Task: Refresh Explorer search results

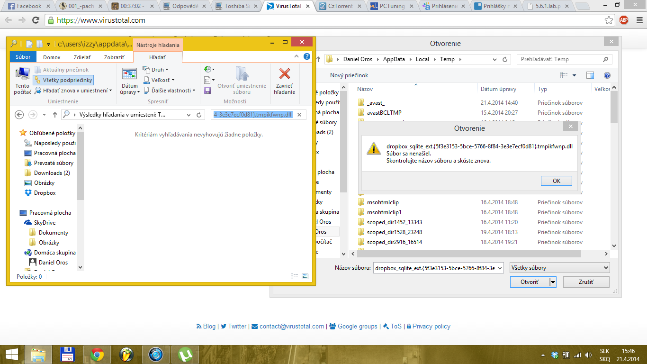Action: tap(199, 115)
